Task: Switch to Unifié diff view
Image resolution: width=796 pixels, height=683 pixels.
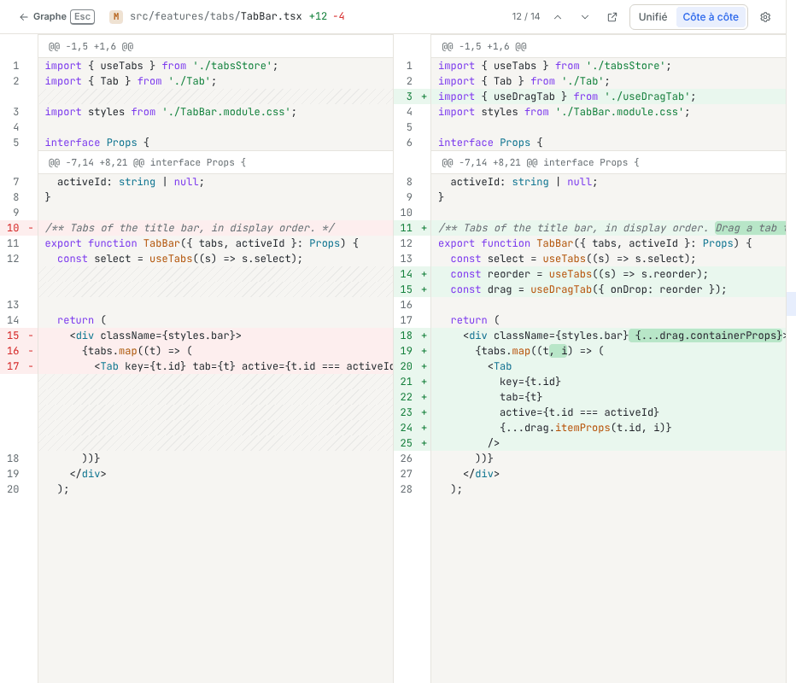Action: coord(653,17)
